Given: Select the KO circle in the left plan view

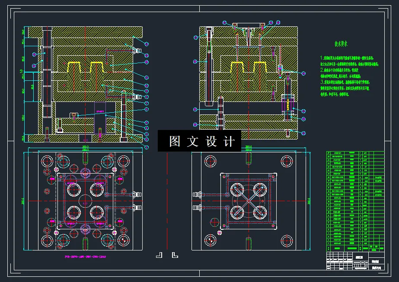Looking at the screenshot, I should (x=85, y=201).
